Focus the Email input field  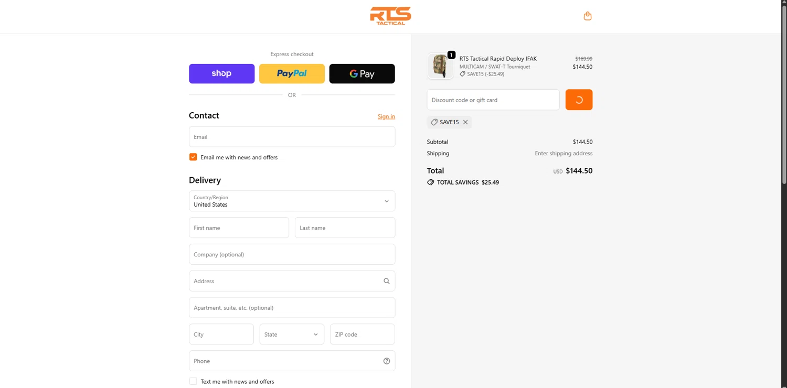(292, 137)
